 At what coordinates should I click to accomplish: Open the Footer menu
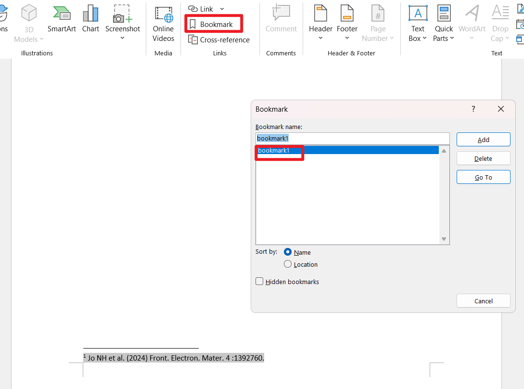[347, 23]
